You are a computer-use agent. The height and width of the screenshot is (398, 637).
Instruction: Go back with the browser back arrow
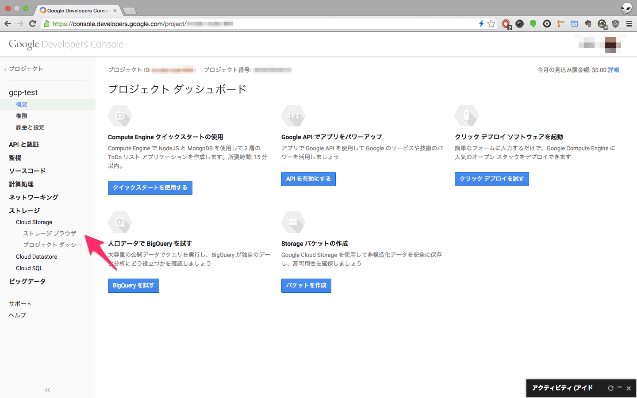click(8, 23)
